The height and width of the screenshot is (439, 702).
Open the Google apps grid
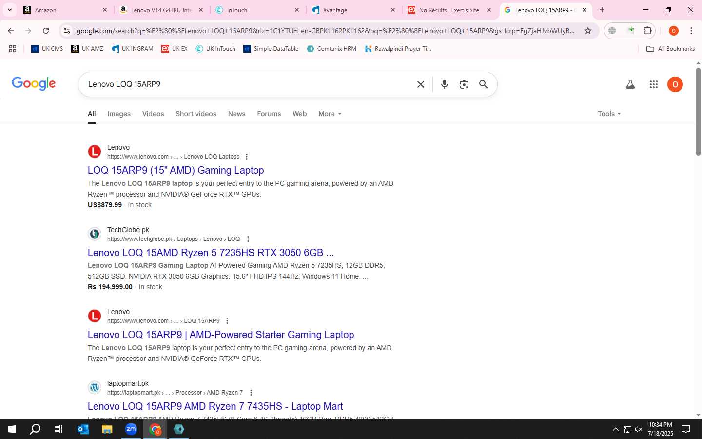point(654,84)
